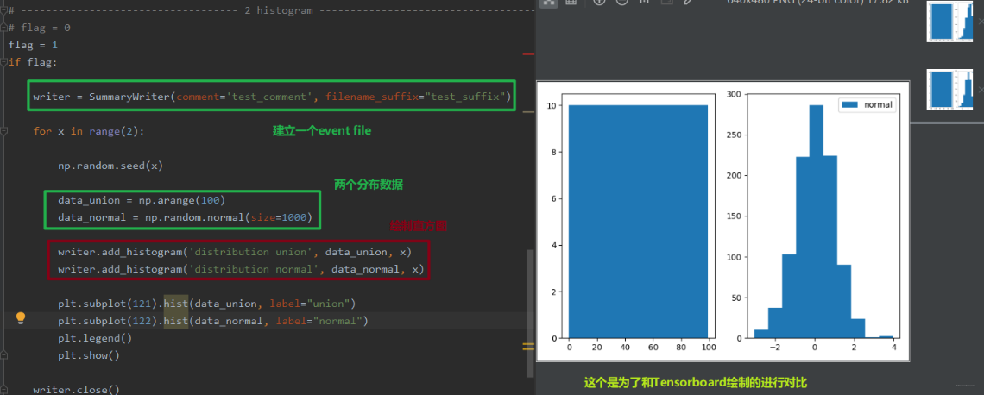Image resolution: width=984 pixels, height=395 pixels.
Task: Open the lower plot thumbnail
Action: (950, 89)
